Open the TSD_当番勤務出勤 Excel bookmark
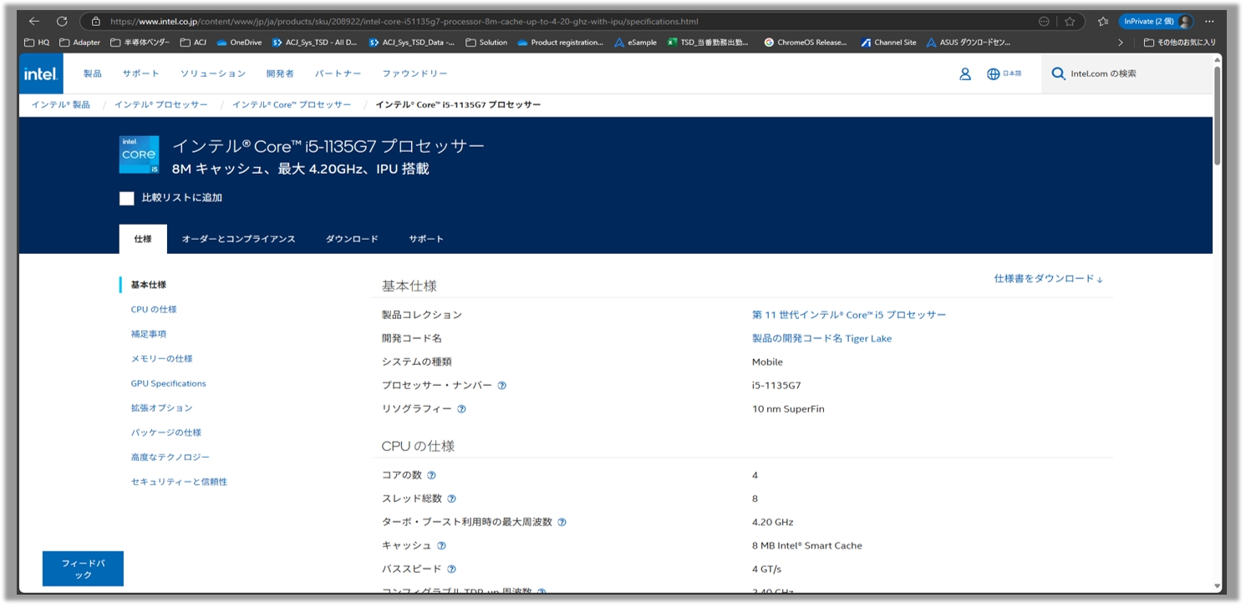The width and height of the screenshot is (1246, 608). (709, 43)
